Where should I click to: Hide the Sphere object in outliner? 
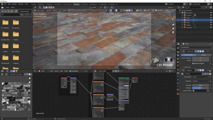(211, 25)
